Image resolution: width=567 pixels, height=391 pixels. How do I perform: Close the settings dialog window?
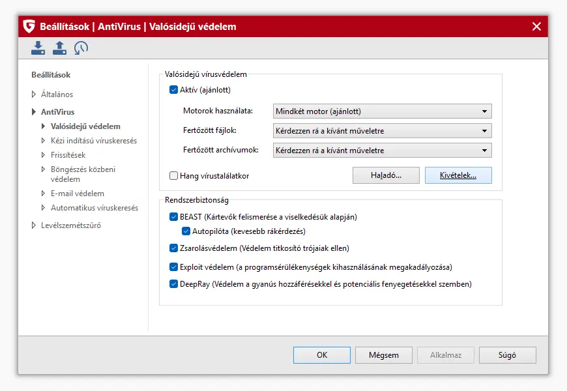point(536,27)
